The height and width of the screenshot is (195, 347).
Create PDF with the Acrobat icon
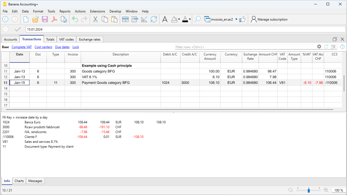[x=54, y=19]
